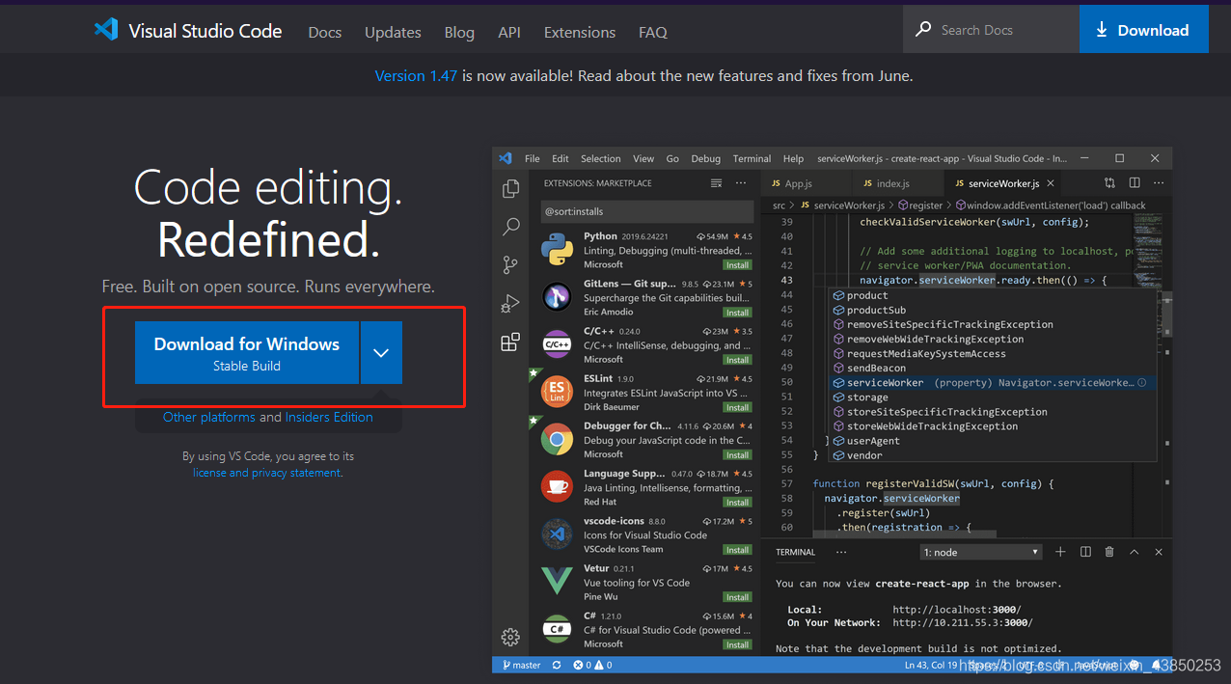
Task: Click the errors and warnings status bar counter
Action: click(x=591, y=665)
